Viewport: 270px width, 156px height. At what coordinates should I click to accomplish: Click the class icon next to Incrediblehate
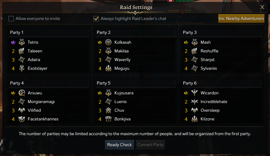195,102
